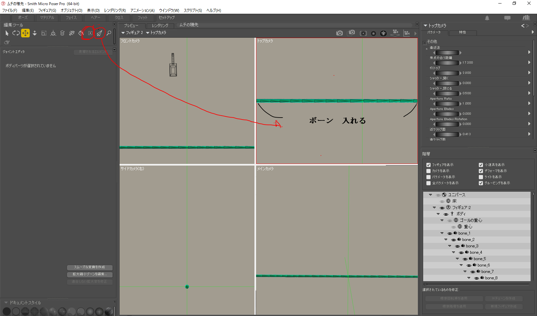
Task: Select the Bone creation tool
Action: click(99, 33)
